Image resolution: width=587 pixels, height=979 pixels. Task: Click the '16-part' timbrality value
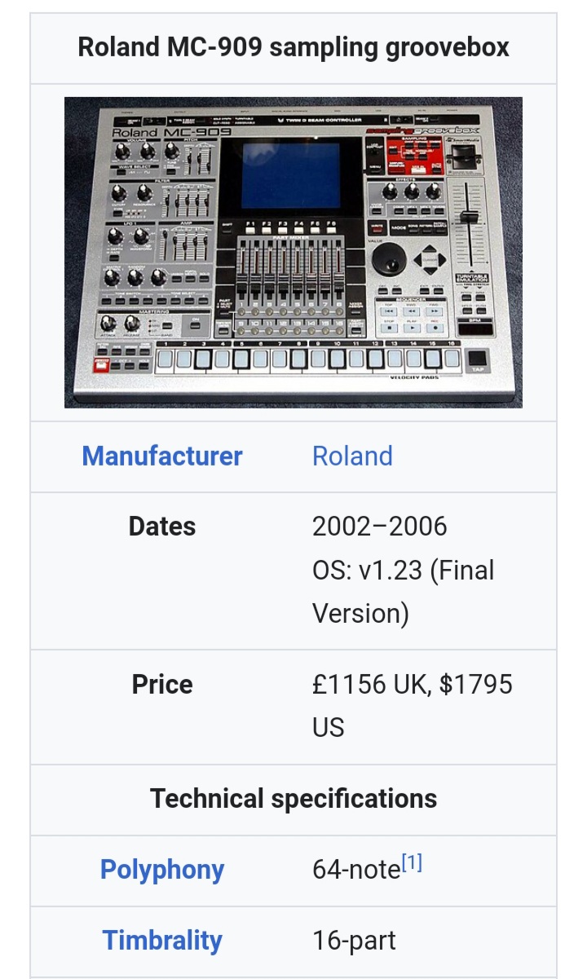(354, 940)
